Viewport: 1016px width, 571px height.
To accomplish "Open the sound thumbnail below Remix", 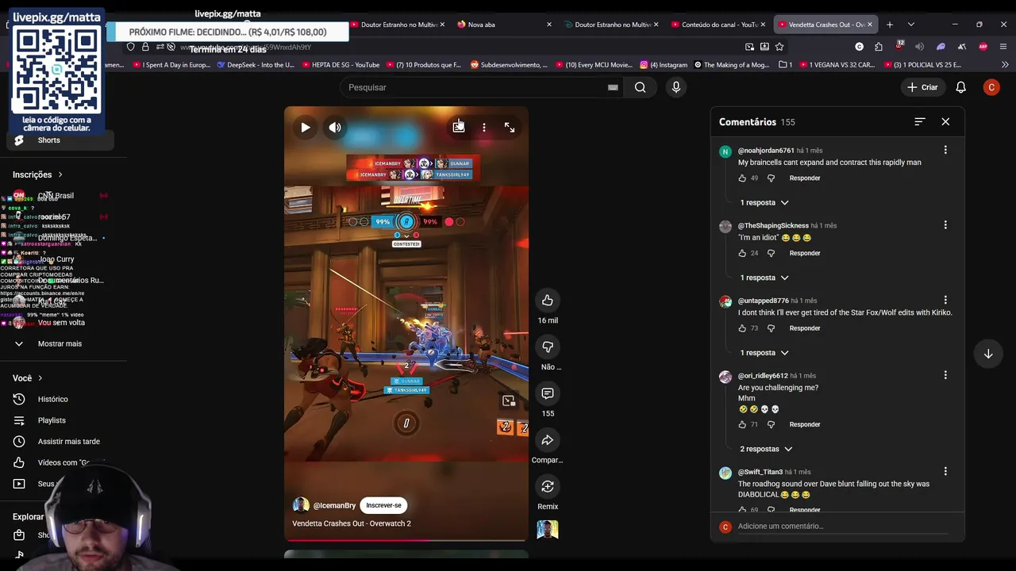I will tap(548, 530).
